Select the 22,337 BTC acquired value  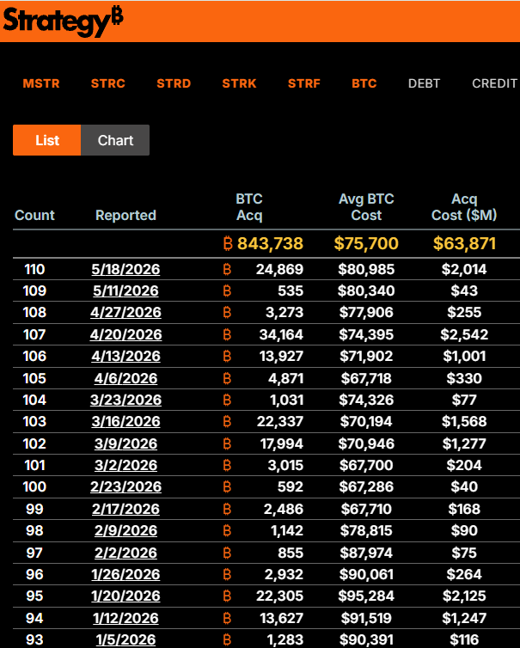280,421
